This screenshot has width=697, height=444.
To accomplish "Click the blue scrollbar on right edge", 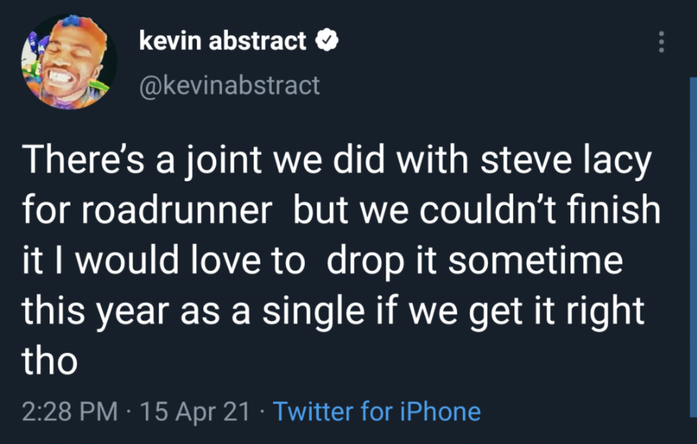I will (x=693, y=247).
